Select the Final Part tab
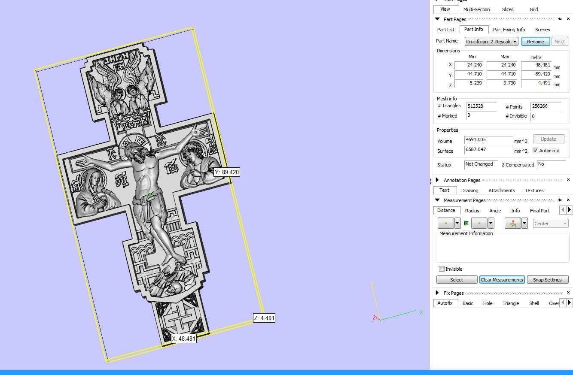Viewport: 573px width, 375px height. [539, 211]
